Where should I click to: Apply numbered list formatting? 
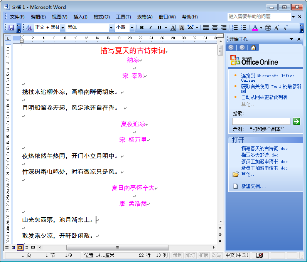pos(234,28)
